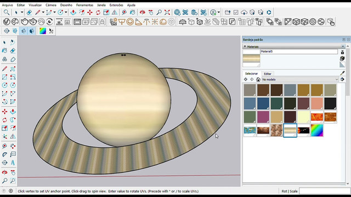Click the Zoom magnifier in left toolbar
This screenshot has width=351, height=197.
pos(4,181)
